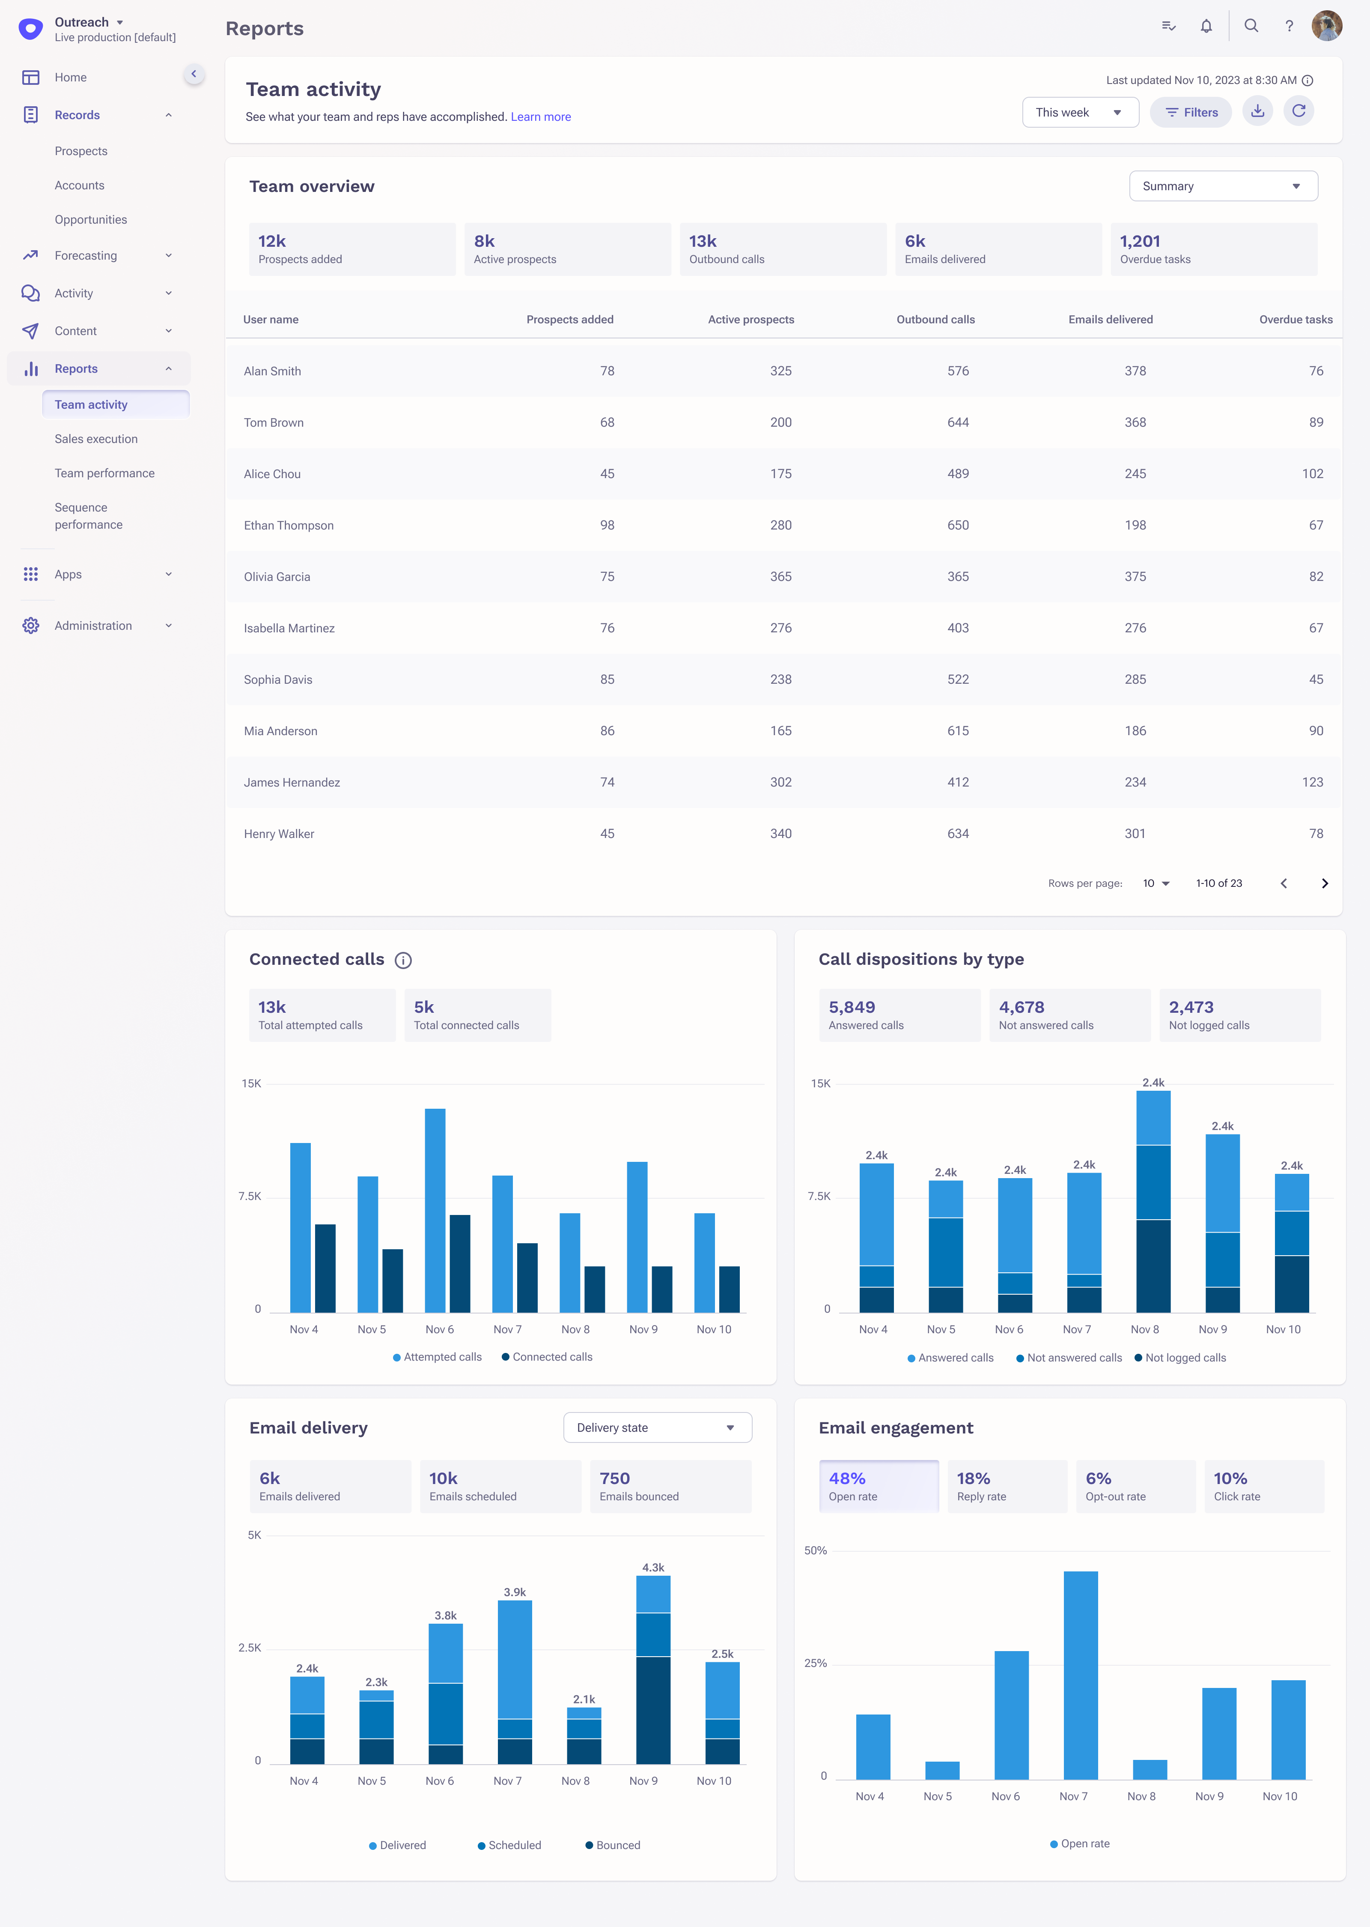Screen dimensions: 1370x1927
Task: Click info icon beside Connected calls
Action: (x=403, y=961)
